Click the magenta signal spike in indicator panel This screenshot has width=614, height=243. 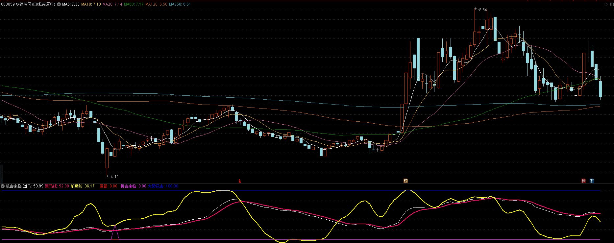point(115,232)
